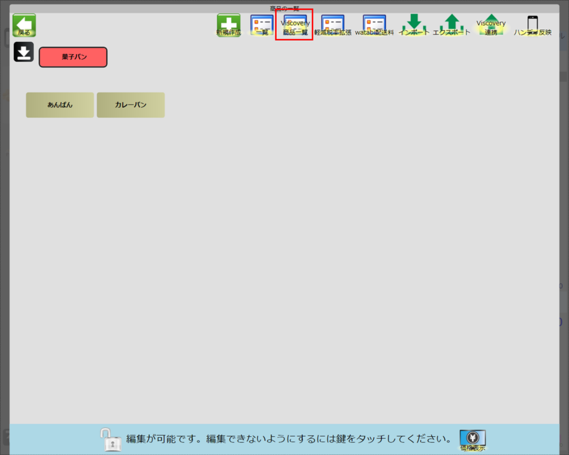This screenshot has height=455, width=569.
Task: Select the カレーパン product button
Action: pyautogui.click(x=131, y=105)
